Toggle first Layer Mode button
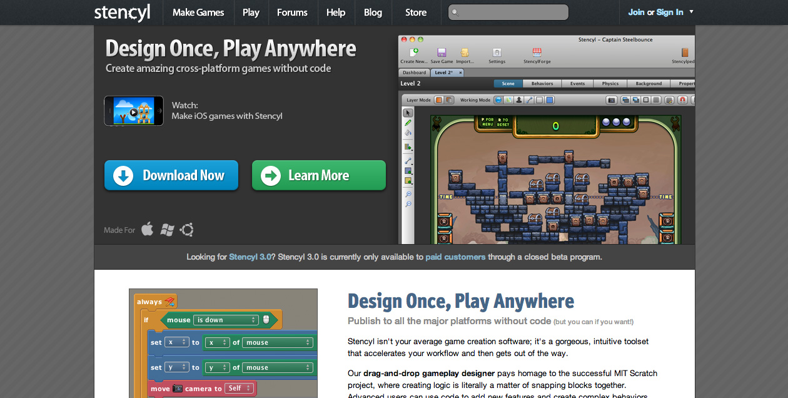 439,99
